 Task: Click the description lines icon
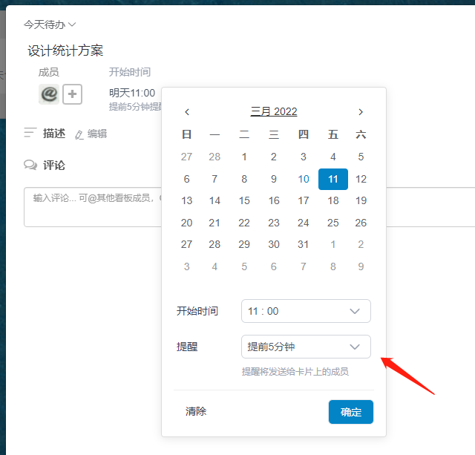click(x=30, y=133)
